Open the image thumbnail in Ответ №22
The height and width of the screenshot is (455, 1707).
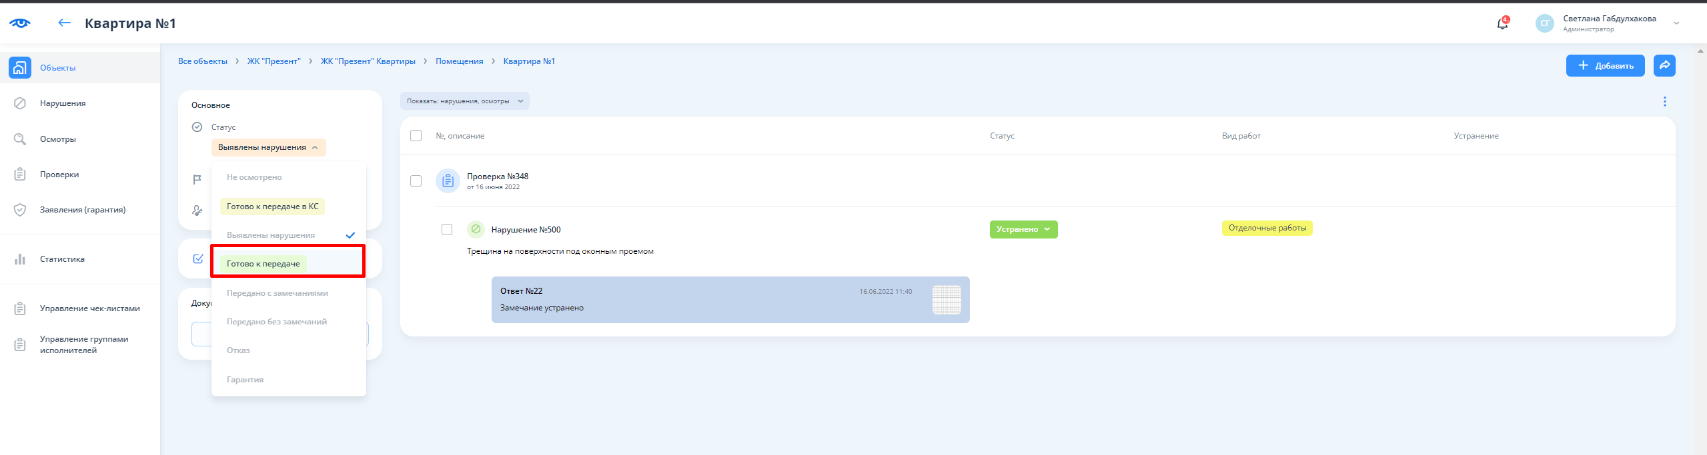pos(946,300)
